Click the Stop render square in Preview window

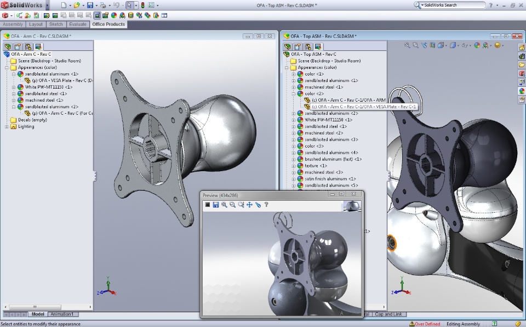coord(207,205)
